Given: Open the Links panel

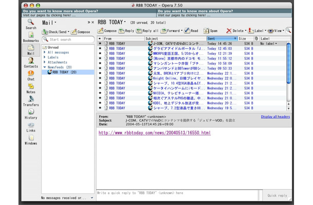Looking at the screenshot, I should 31,127.
